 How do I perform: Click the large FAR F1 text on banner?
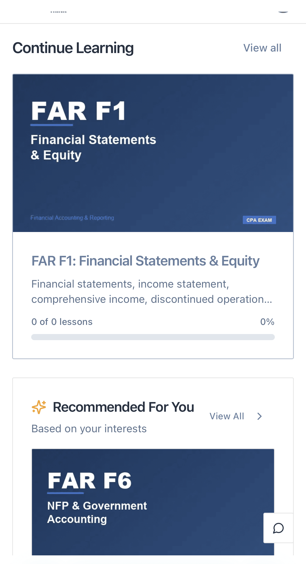tap(78, 111)
